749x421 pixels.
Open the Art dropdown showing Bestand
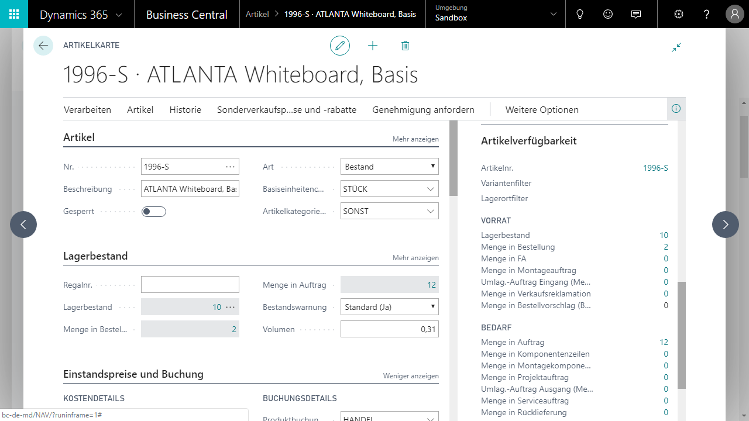[390, 167]
